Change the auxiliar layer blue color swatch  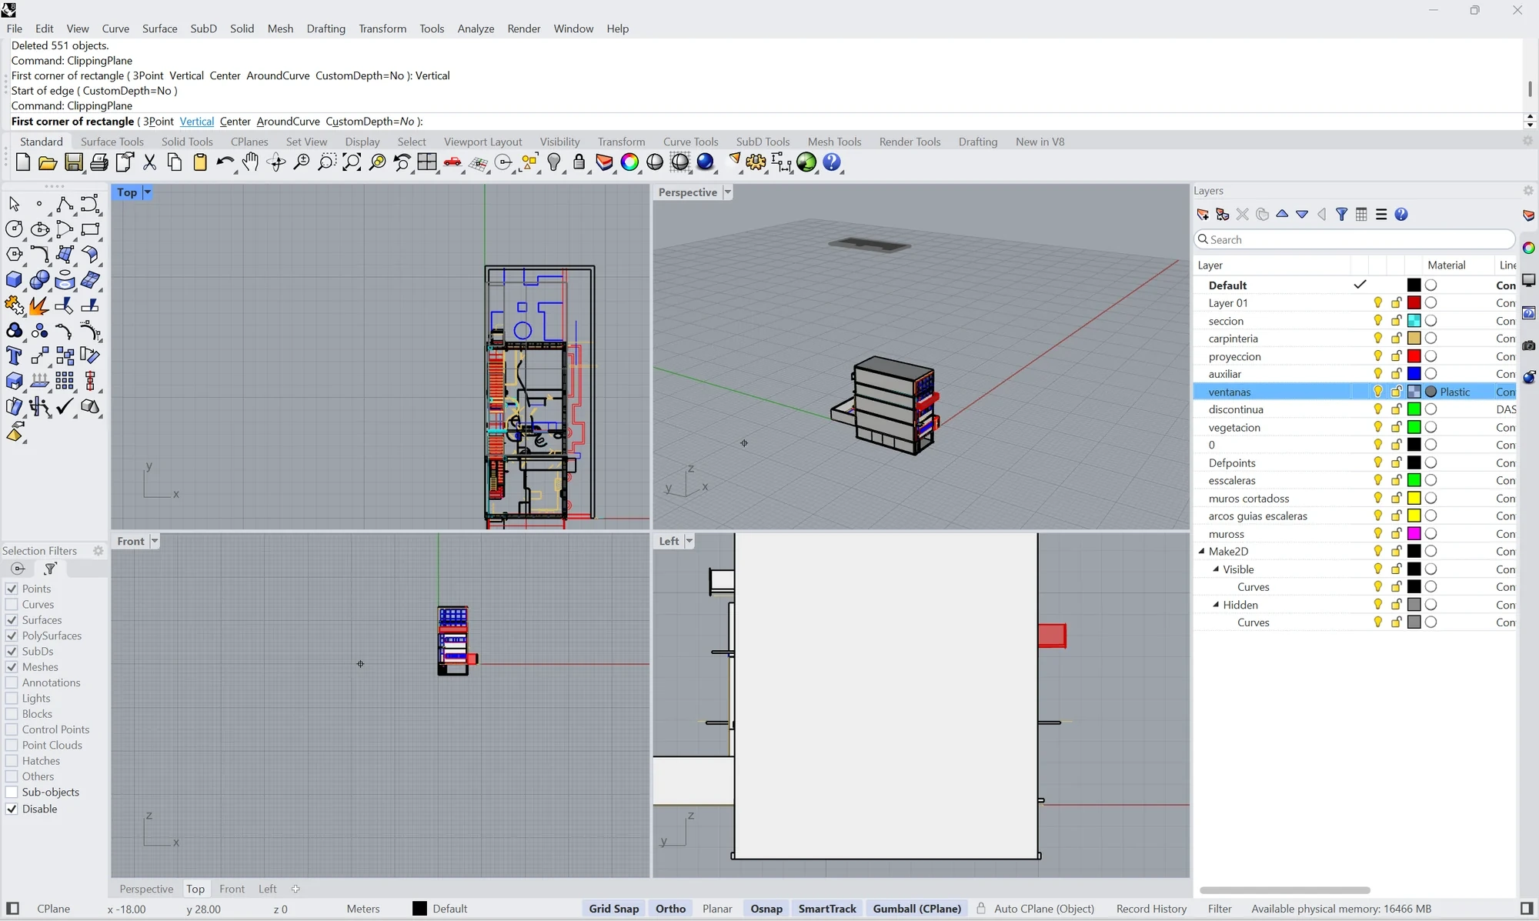point(1414,374)
